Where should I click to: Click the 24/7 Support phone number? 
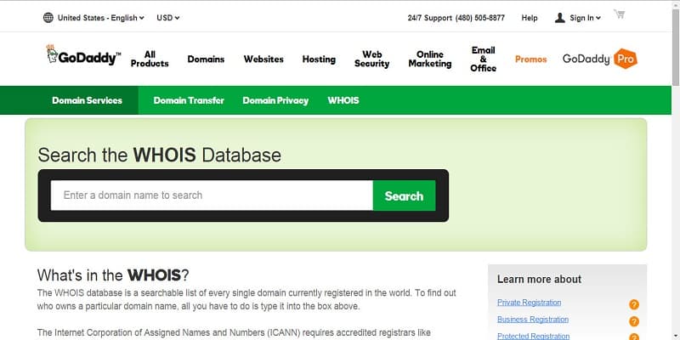click(480, 18)
